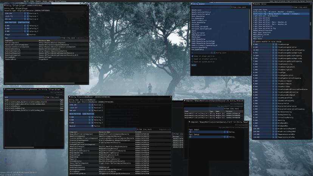Increase CloudType value
The width and height of the screenshot is (313, 176).
[276, 73]
